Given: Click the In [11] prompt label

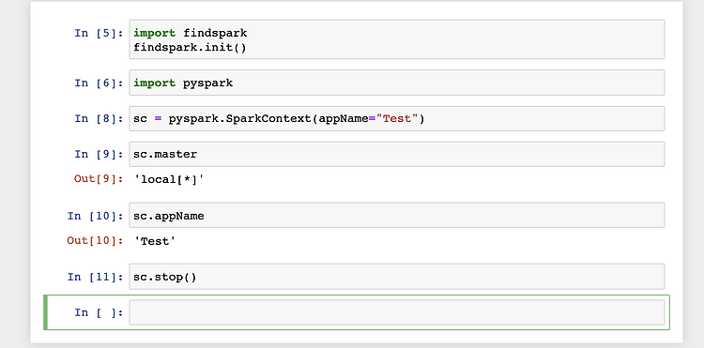Looking at the screenshot, I should point(95,277).
